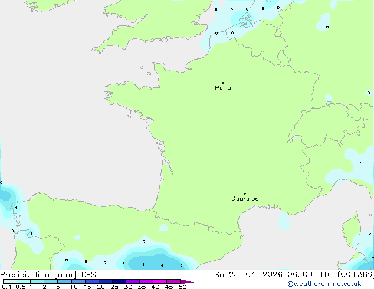This screenshot has width=374, height=289.
Task: Click the 'Precipitation [mm]' title text
Action: pos(38,275)
